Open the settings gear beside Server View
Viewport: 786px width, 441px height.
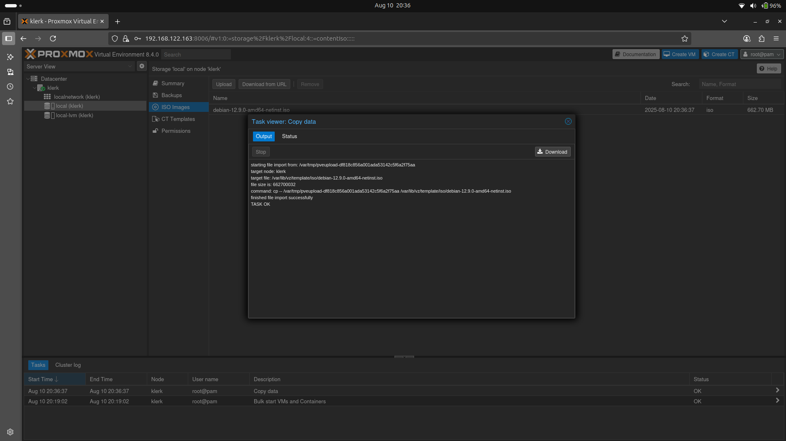point(141,66)
